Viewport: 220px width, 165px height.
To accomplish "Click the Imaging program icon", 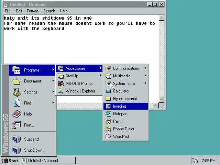I will (108, 106).
